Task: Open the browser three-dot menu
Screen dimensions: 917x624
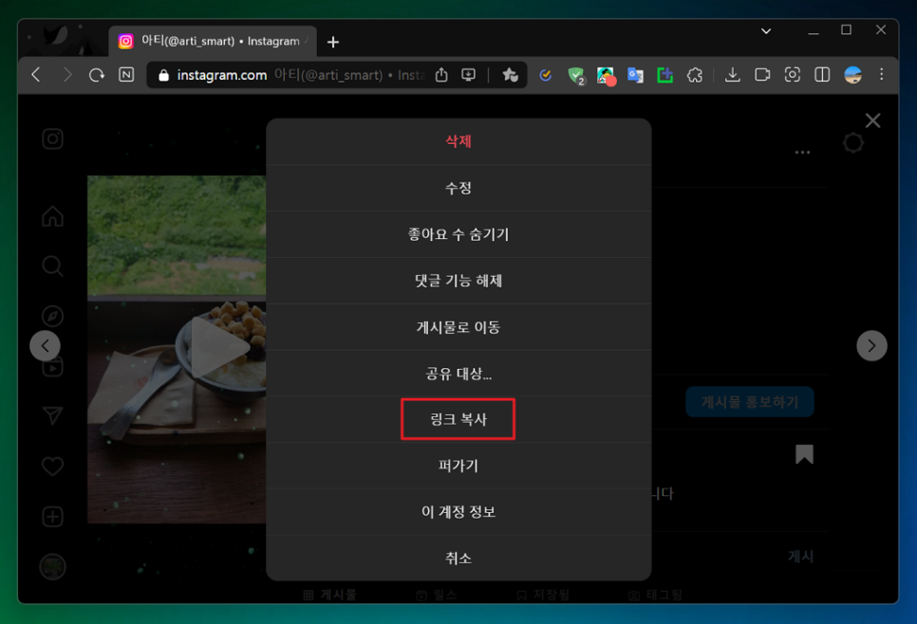Action: coord(881,75)
